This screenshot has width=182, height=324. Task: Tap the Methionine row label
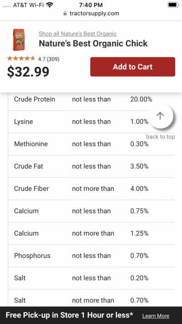click(31, 144)
